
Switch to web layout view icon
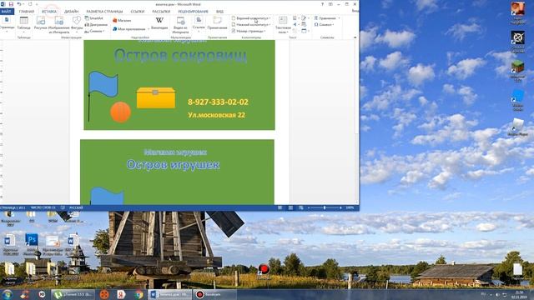pyautogui.click(x=301, y=207)
